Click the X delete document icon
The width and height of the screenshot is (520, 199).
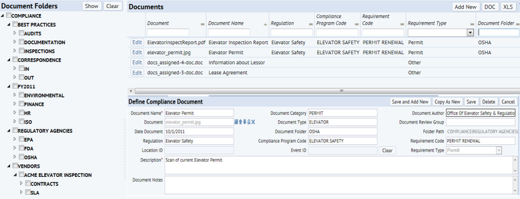pos(253,122)
